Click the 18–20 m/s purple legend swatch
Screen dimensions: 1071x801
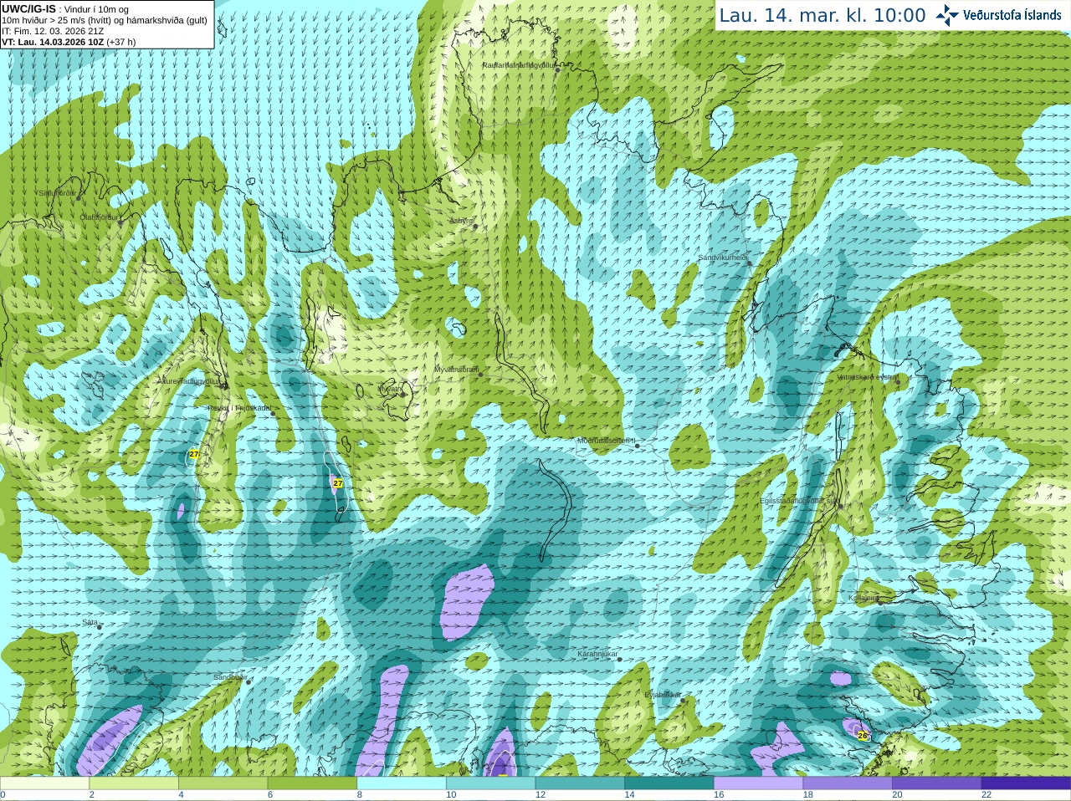[848, 783]
